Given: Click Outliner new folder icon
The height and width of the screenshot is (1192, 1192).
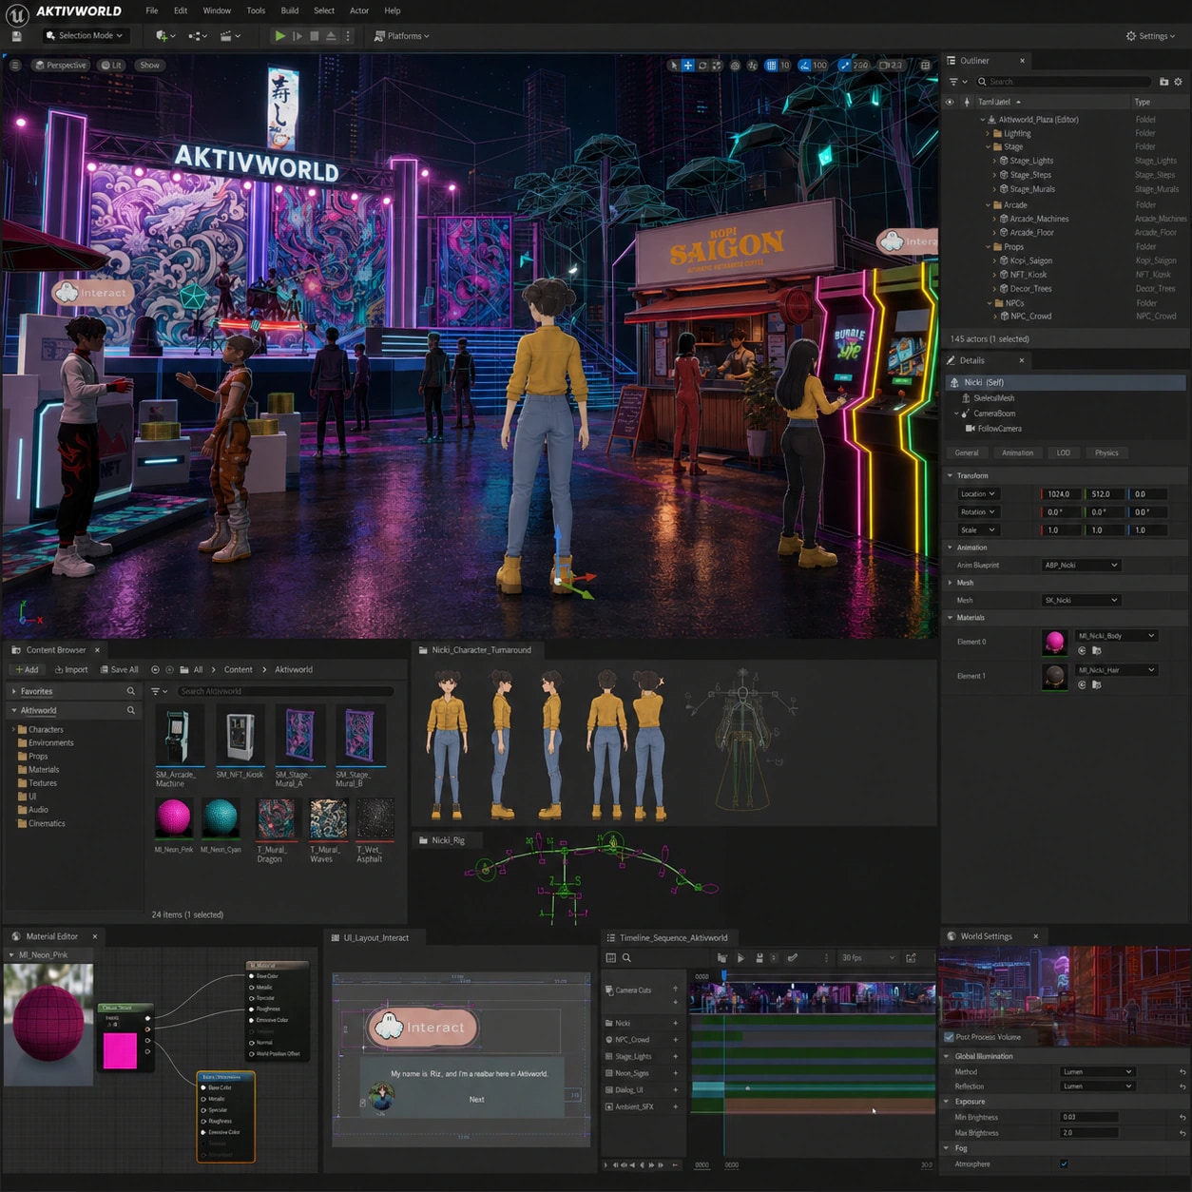Looking at the screenshot, I should click(x=1163, y=82).
